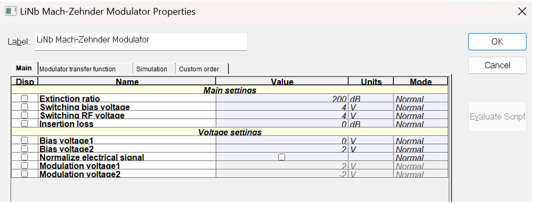Click the Units cell for Switching RF voltage
Viewport: 534px width, 204px height.
[370, 115]
